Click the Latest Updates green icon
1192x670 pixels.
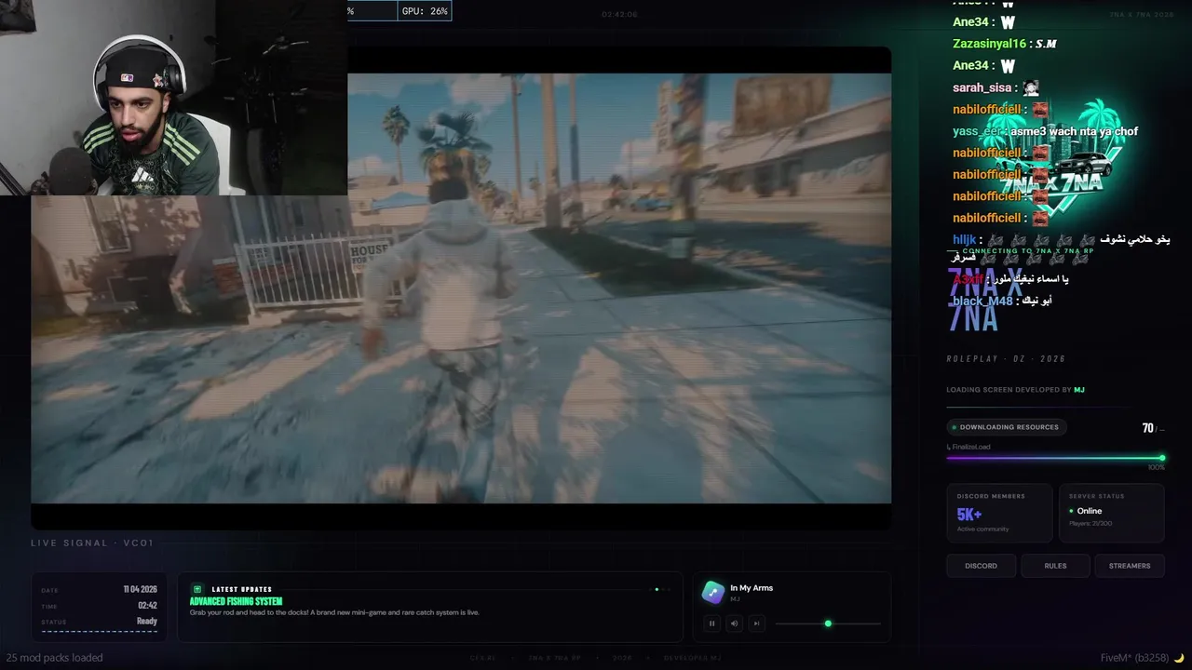point(197,589)
